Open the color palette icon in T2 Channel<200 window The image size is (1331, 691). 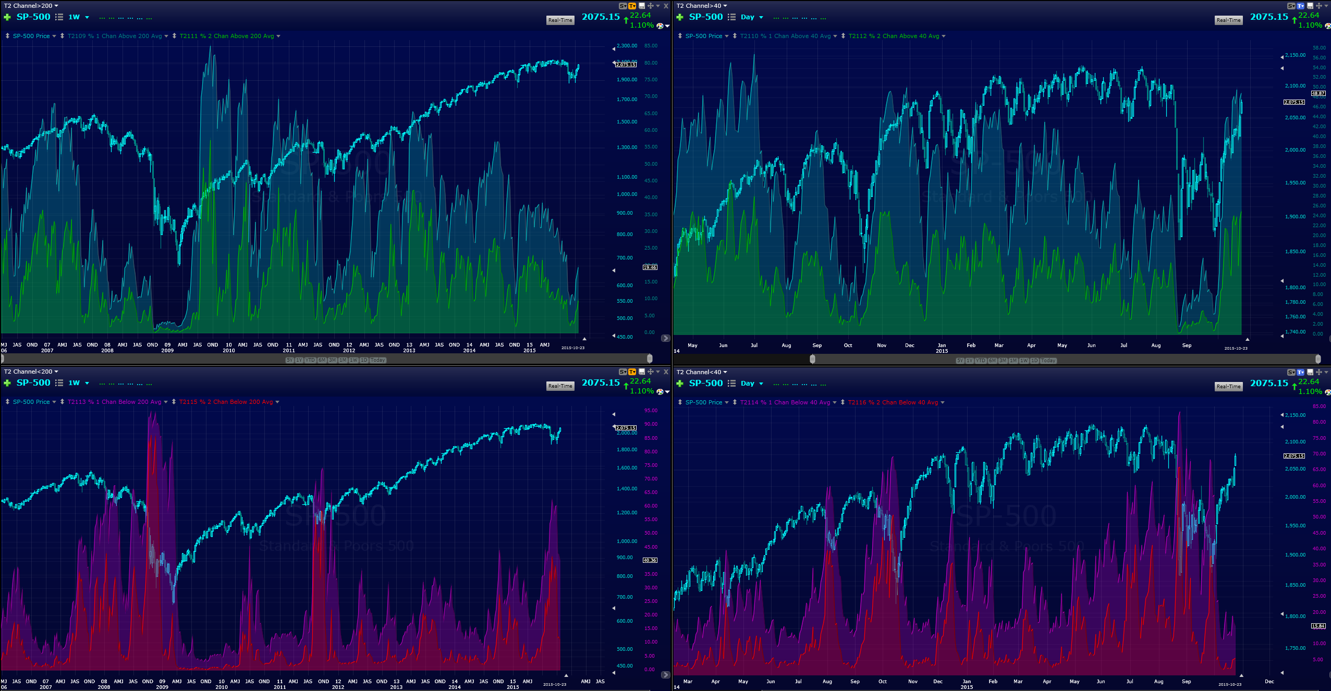[x=660, y=392]
